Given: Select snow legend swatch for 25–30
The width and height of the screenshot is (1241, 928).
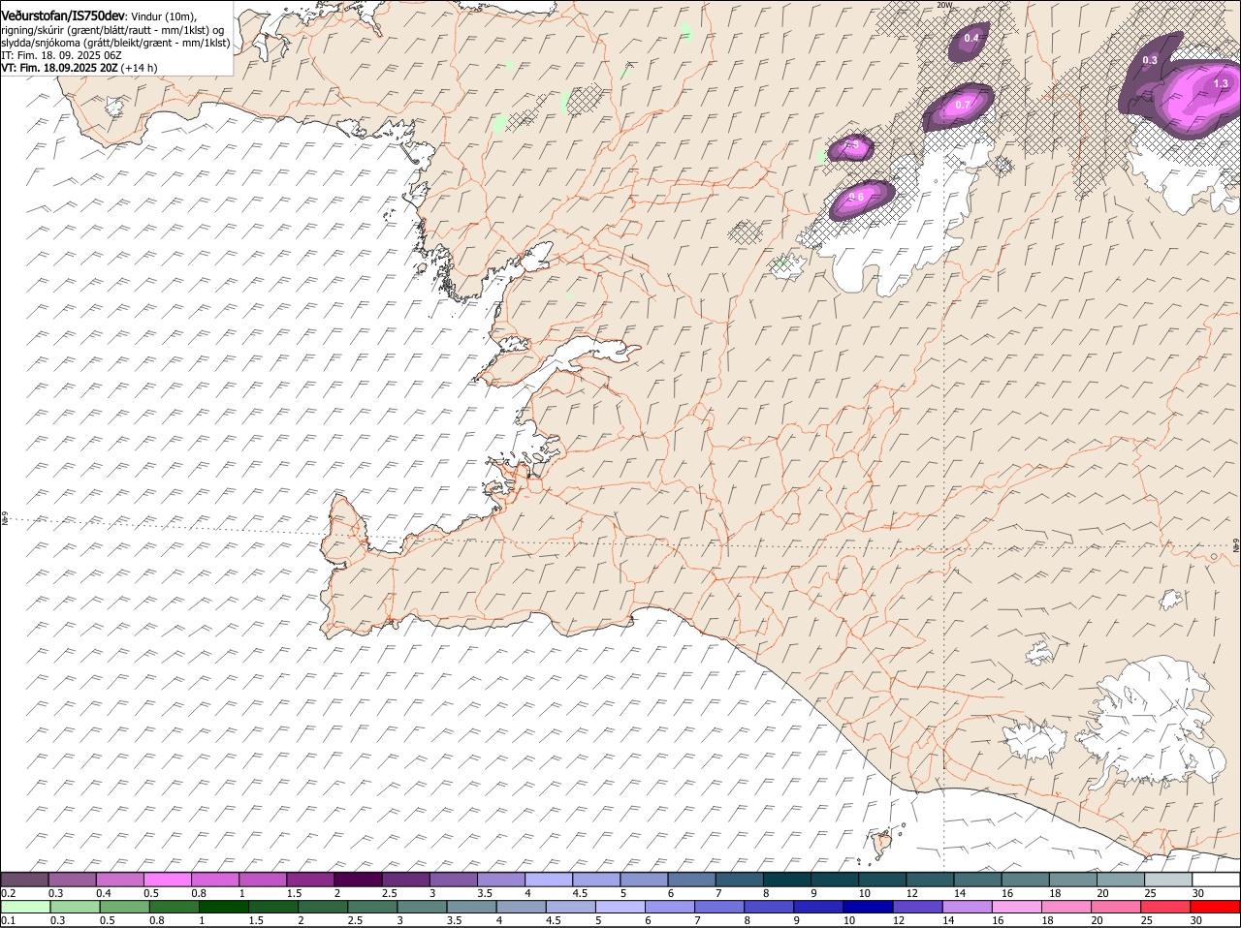Looking at the screenshot, I should point(1168,880).
